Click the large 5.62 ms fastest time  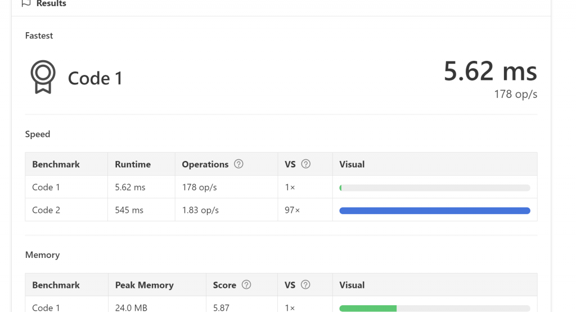pyautogui.click(x=490, y=72)
